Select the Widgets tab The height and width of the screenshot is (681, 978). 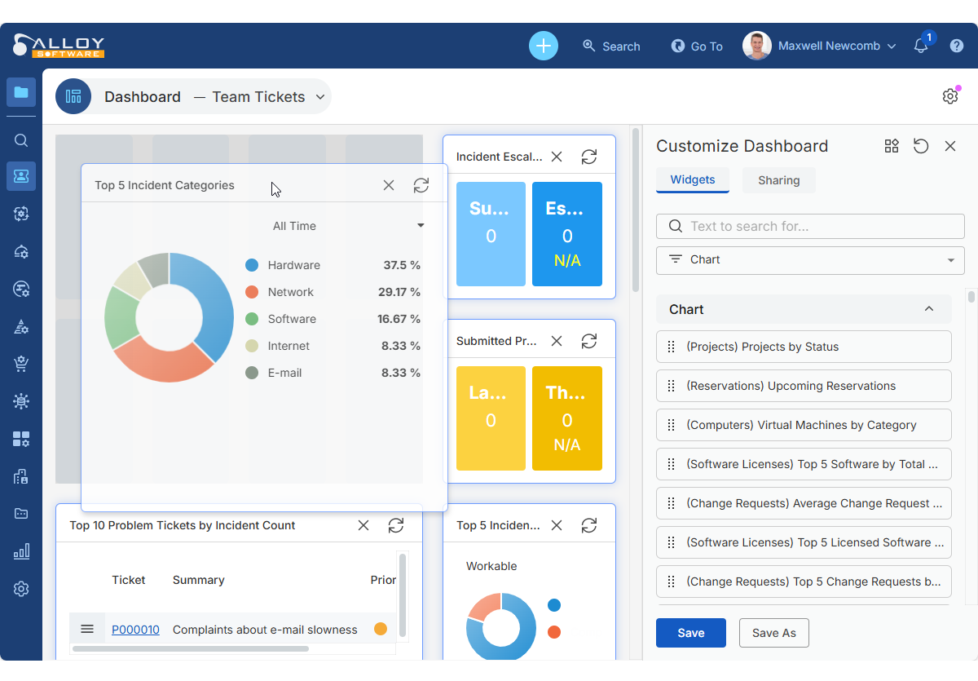693,180
